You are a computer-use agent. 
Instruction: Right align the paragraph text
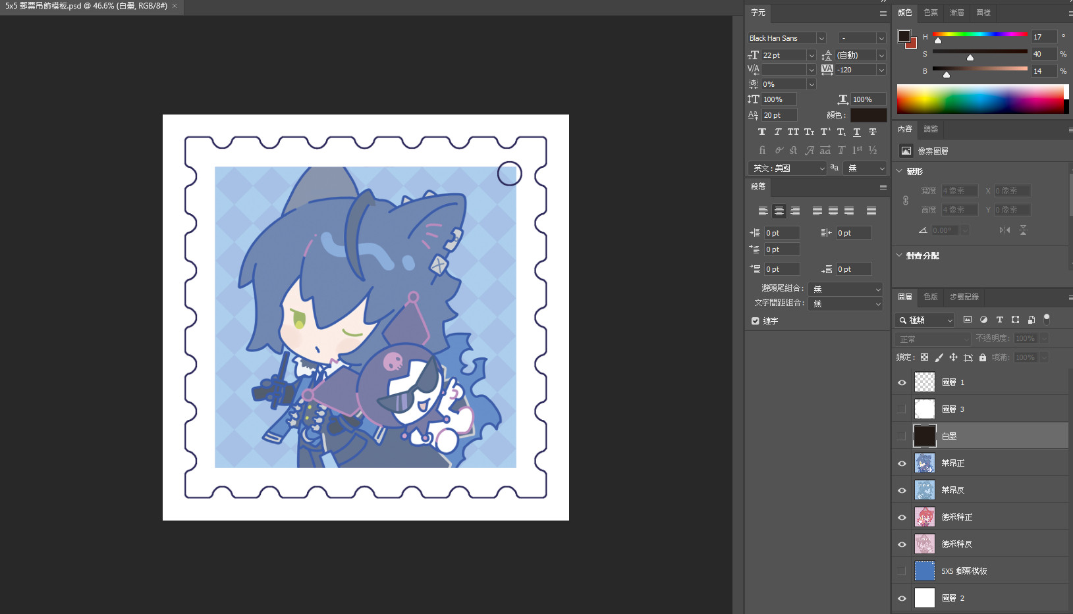pos(795,211)
